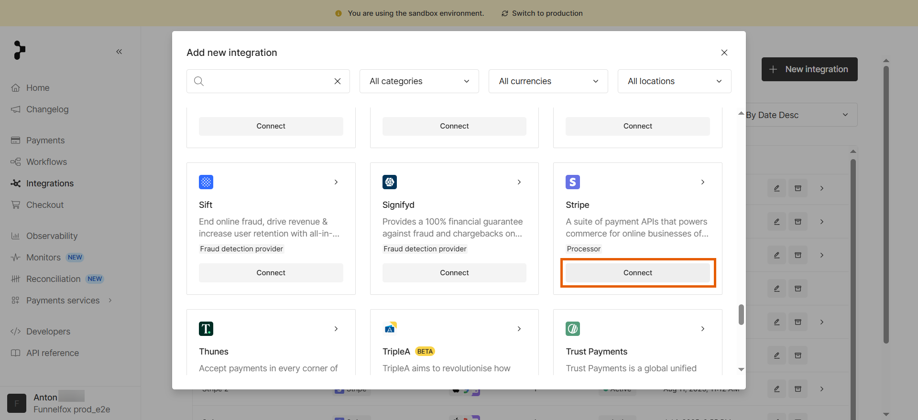The width and height of the screenshot is (918, 420).
Task: Click the app logo in sidebar
Action: pos(19,50)
